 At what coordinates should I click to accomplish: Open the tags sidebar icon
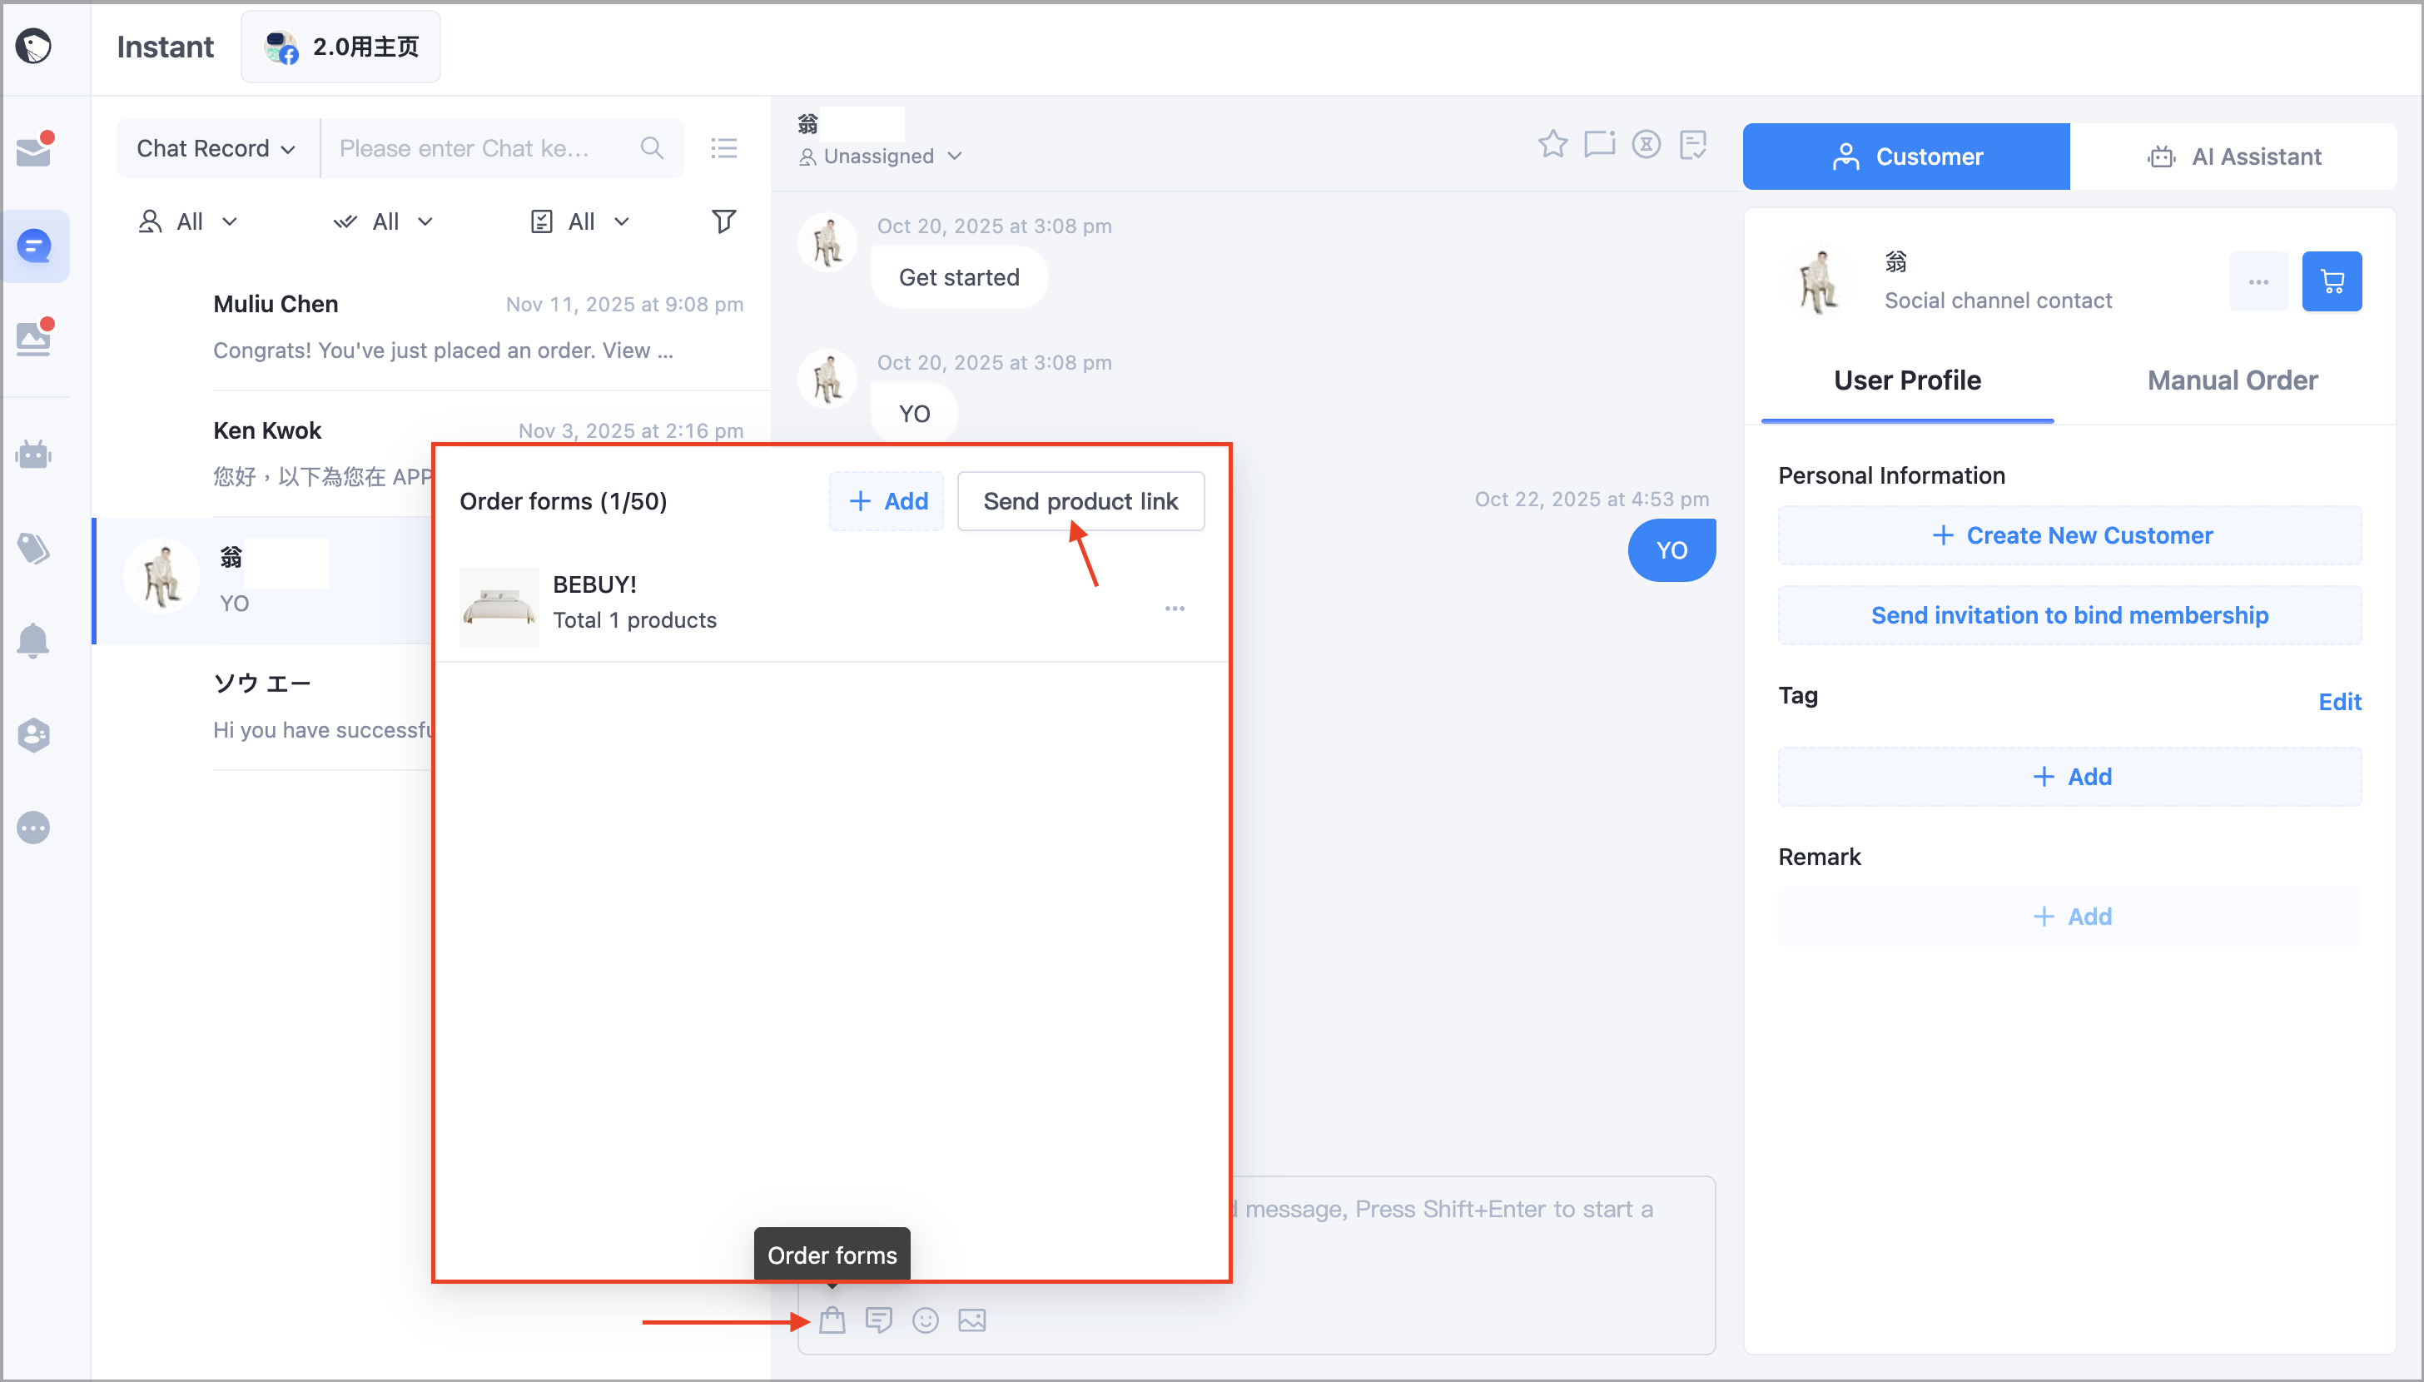click(34, 548)
